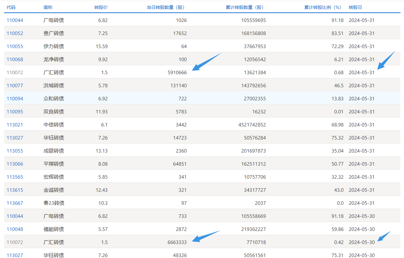Open bond code 113667 link
The image size is (404, 258).
click(x=15, y=203)
